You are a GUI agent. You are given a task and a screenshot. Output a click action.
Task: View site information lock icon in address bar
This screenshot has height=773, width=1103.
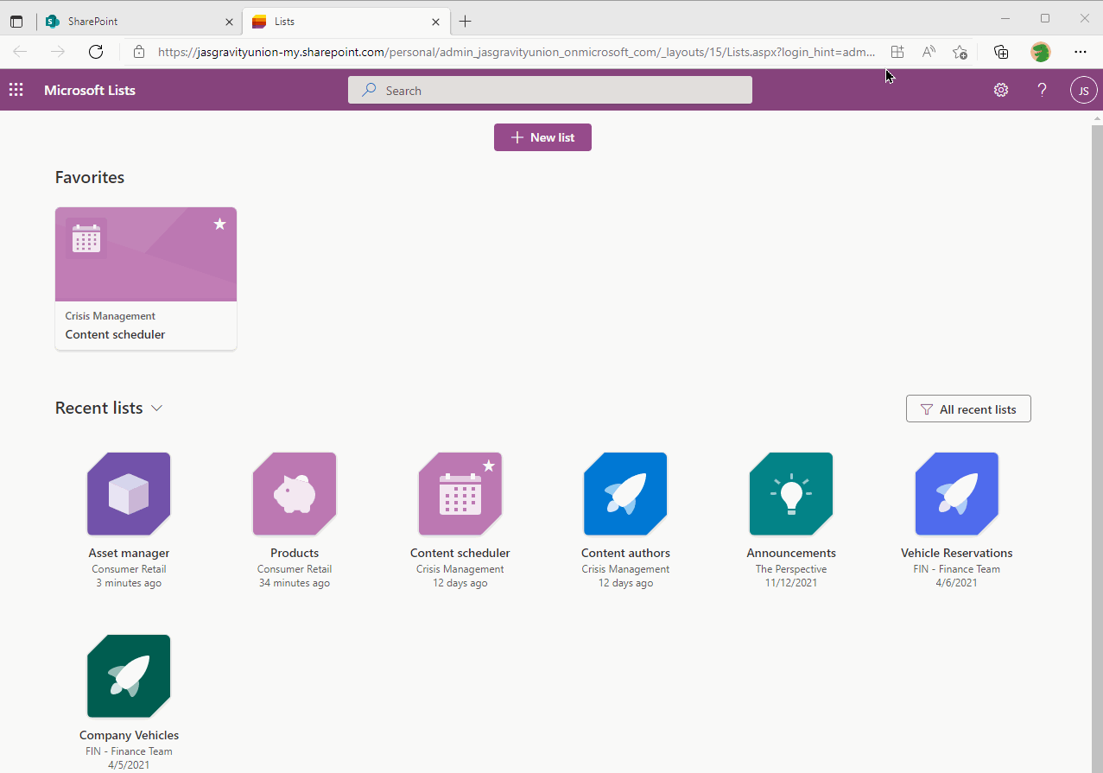coord(139,52)
